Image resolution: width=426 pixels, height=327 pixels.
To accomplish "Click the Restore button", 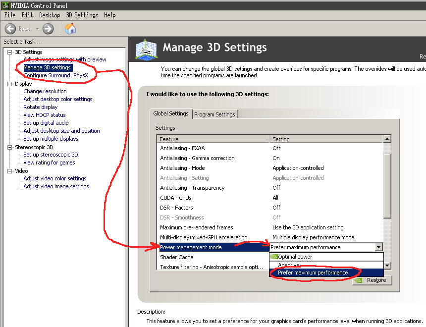I will click(x=372, y=280).
